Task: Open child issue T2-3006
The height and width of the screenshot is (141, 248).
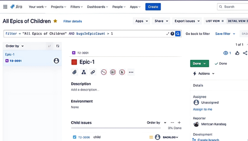Action: (x=84, y=137)
